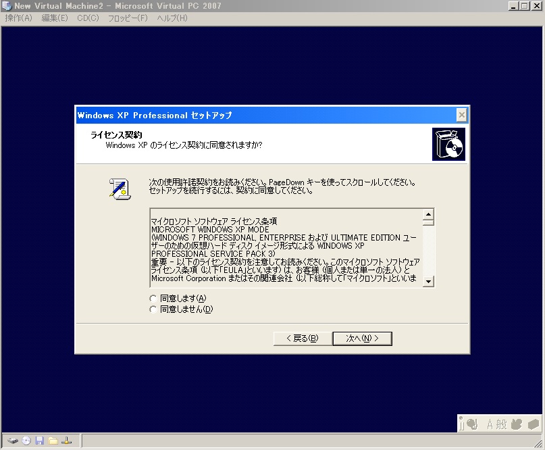Select the '同意しません(D)' radio button
Screen dimensions: 545x450
pos(153,309)
